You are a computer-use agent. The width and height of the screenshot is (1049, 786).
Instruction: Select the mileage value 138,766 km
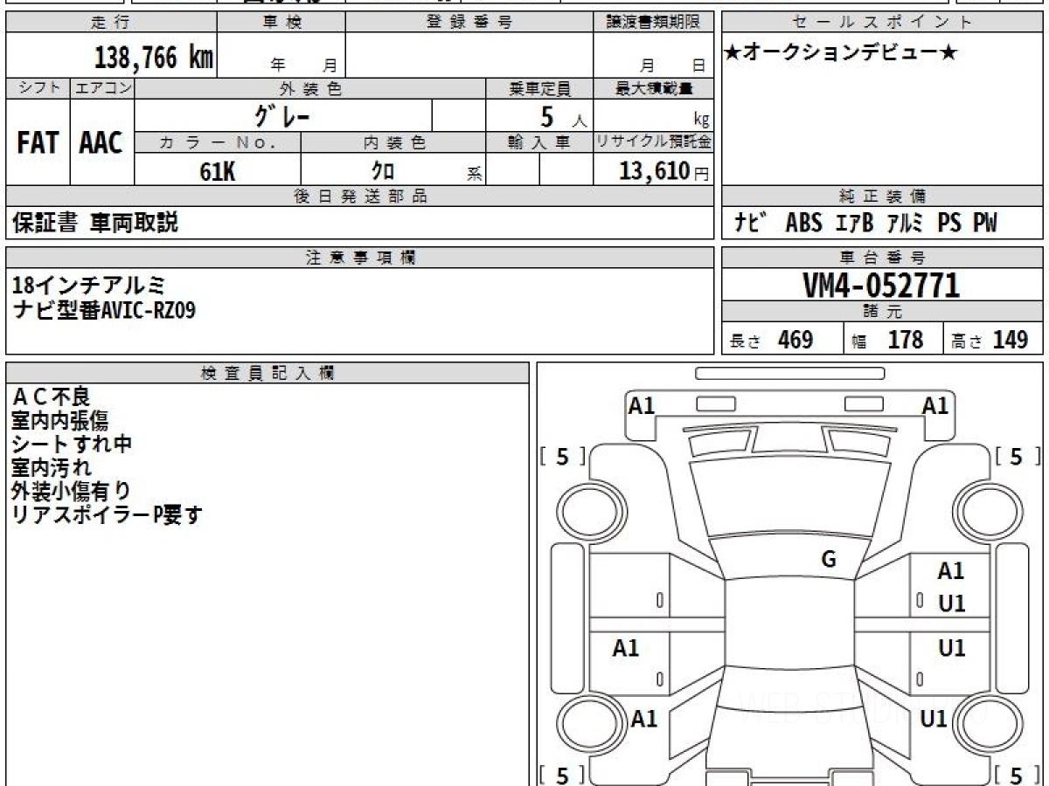click(x=154, y=58)
